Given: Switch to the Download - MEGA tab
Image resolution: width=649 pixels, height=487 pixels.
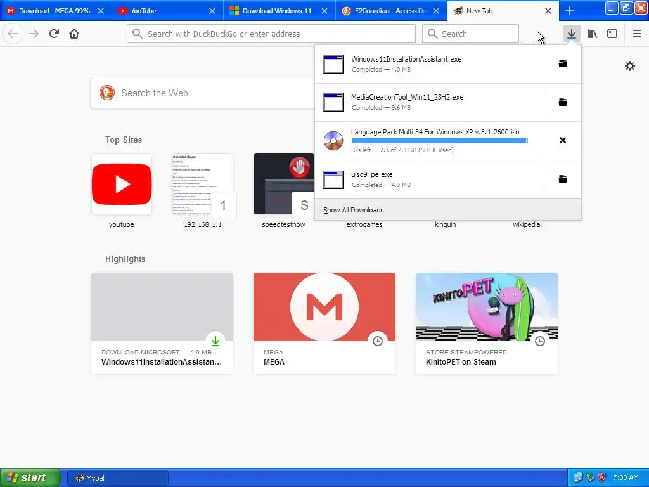Looking at the screenshot, I should tap(56, 11).
